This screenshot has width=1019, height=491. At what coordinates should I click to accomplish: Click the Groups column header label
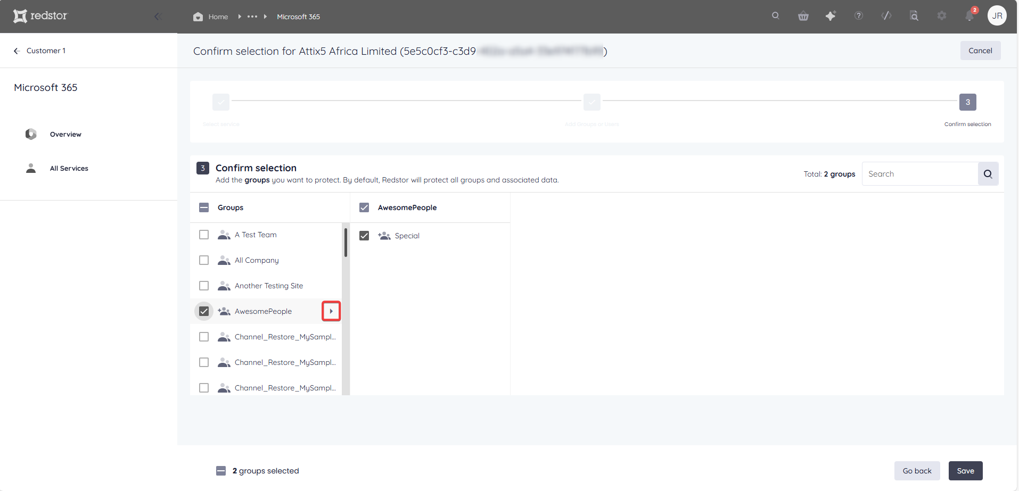tap(231, 207)
